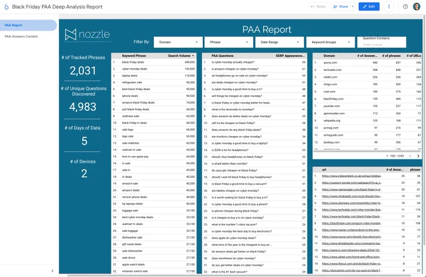Click the blue Edit button

369,6
